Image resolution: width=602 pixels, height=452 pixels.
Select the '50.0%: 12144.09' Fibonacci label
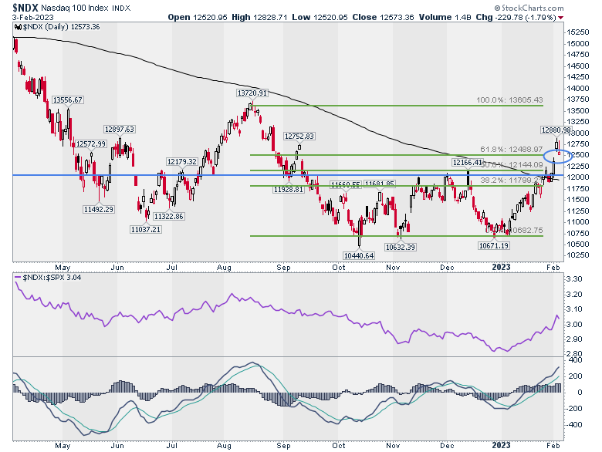(512, 164)
